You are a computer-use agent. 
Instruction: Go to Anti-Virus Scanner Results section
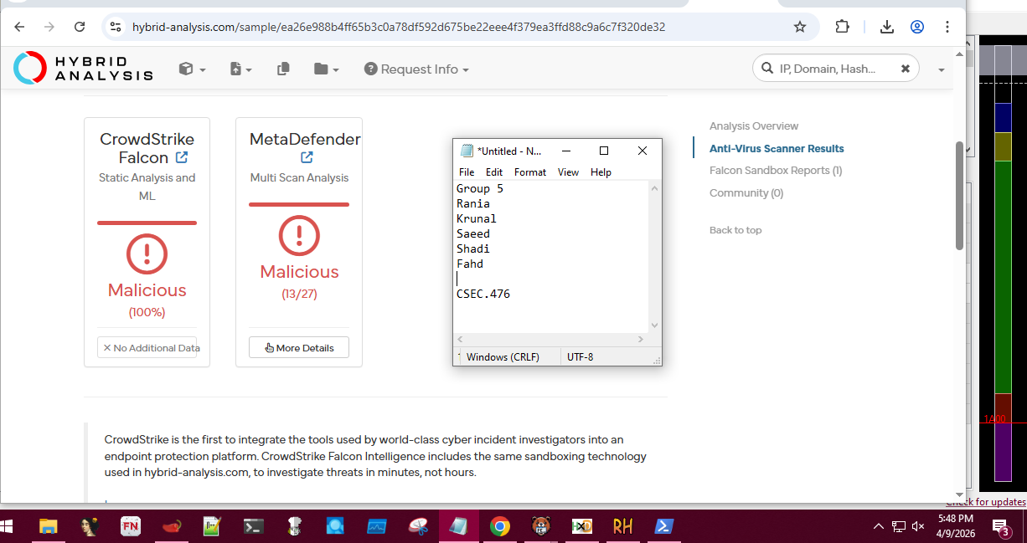777,148
